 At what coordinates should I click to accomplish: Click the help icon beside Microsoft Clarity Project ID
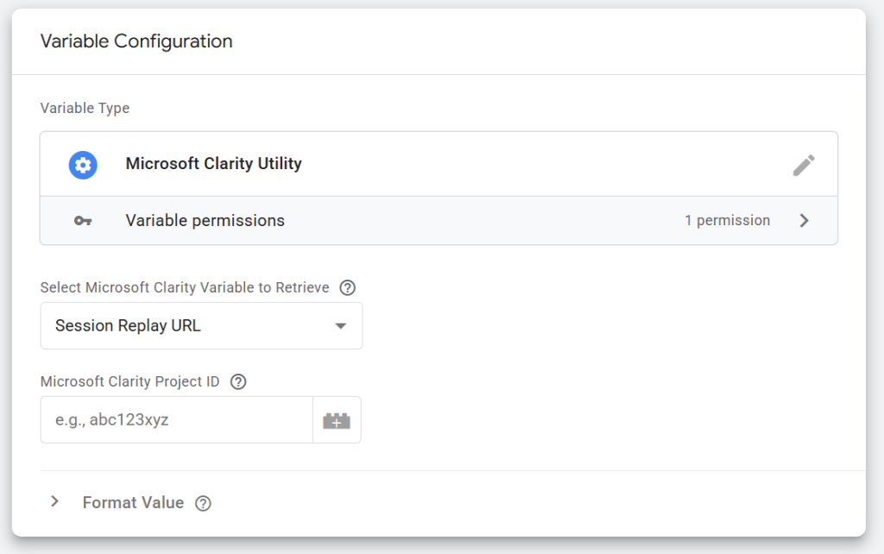pyautogui.click(x=238, y=381)
